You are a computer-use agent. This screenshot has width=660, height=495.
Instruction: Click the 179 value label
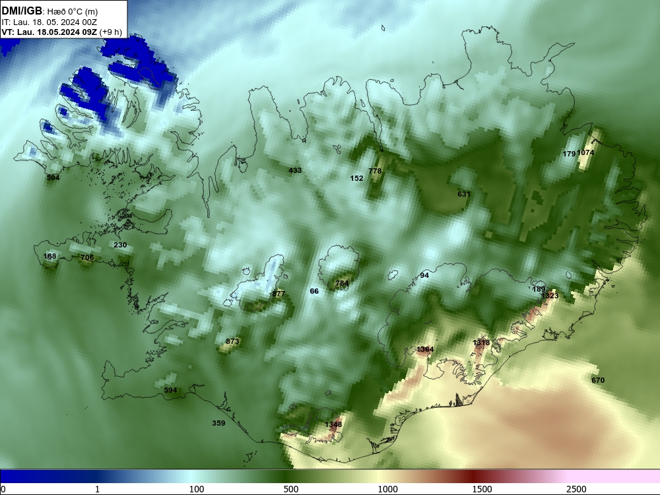(569, 154)
